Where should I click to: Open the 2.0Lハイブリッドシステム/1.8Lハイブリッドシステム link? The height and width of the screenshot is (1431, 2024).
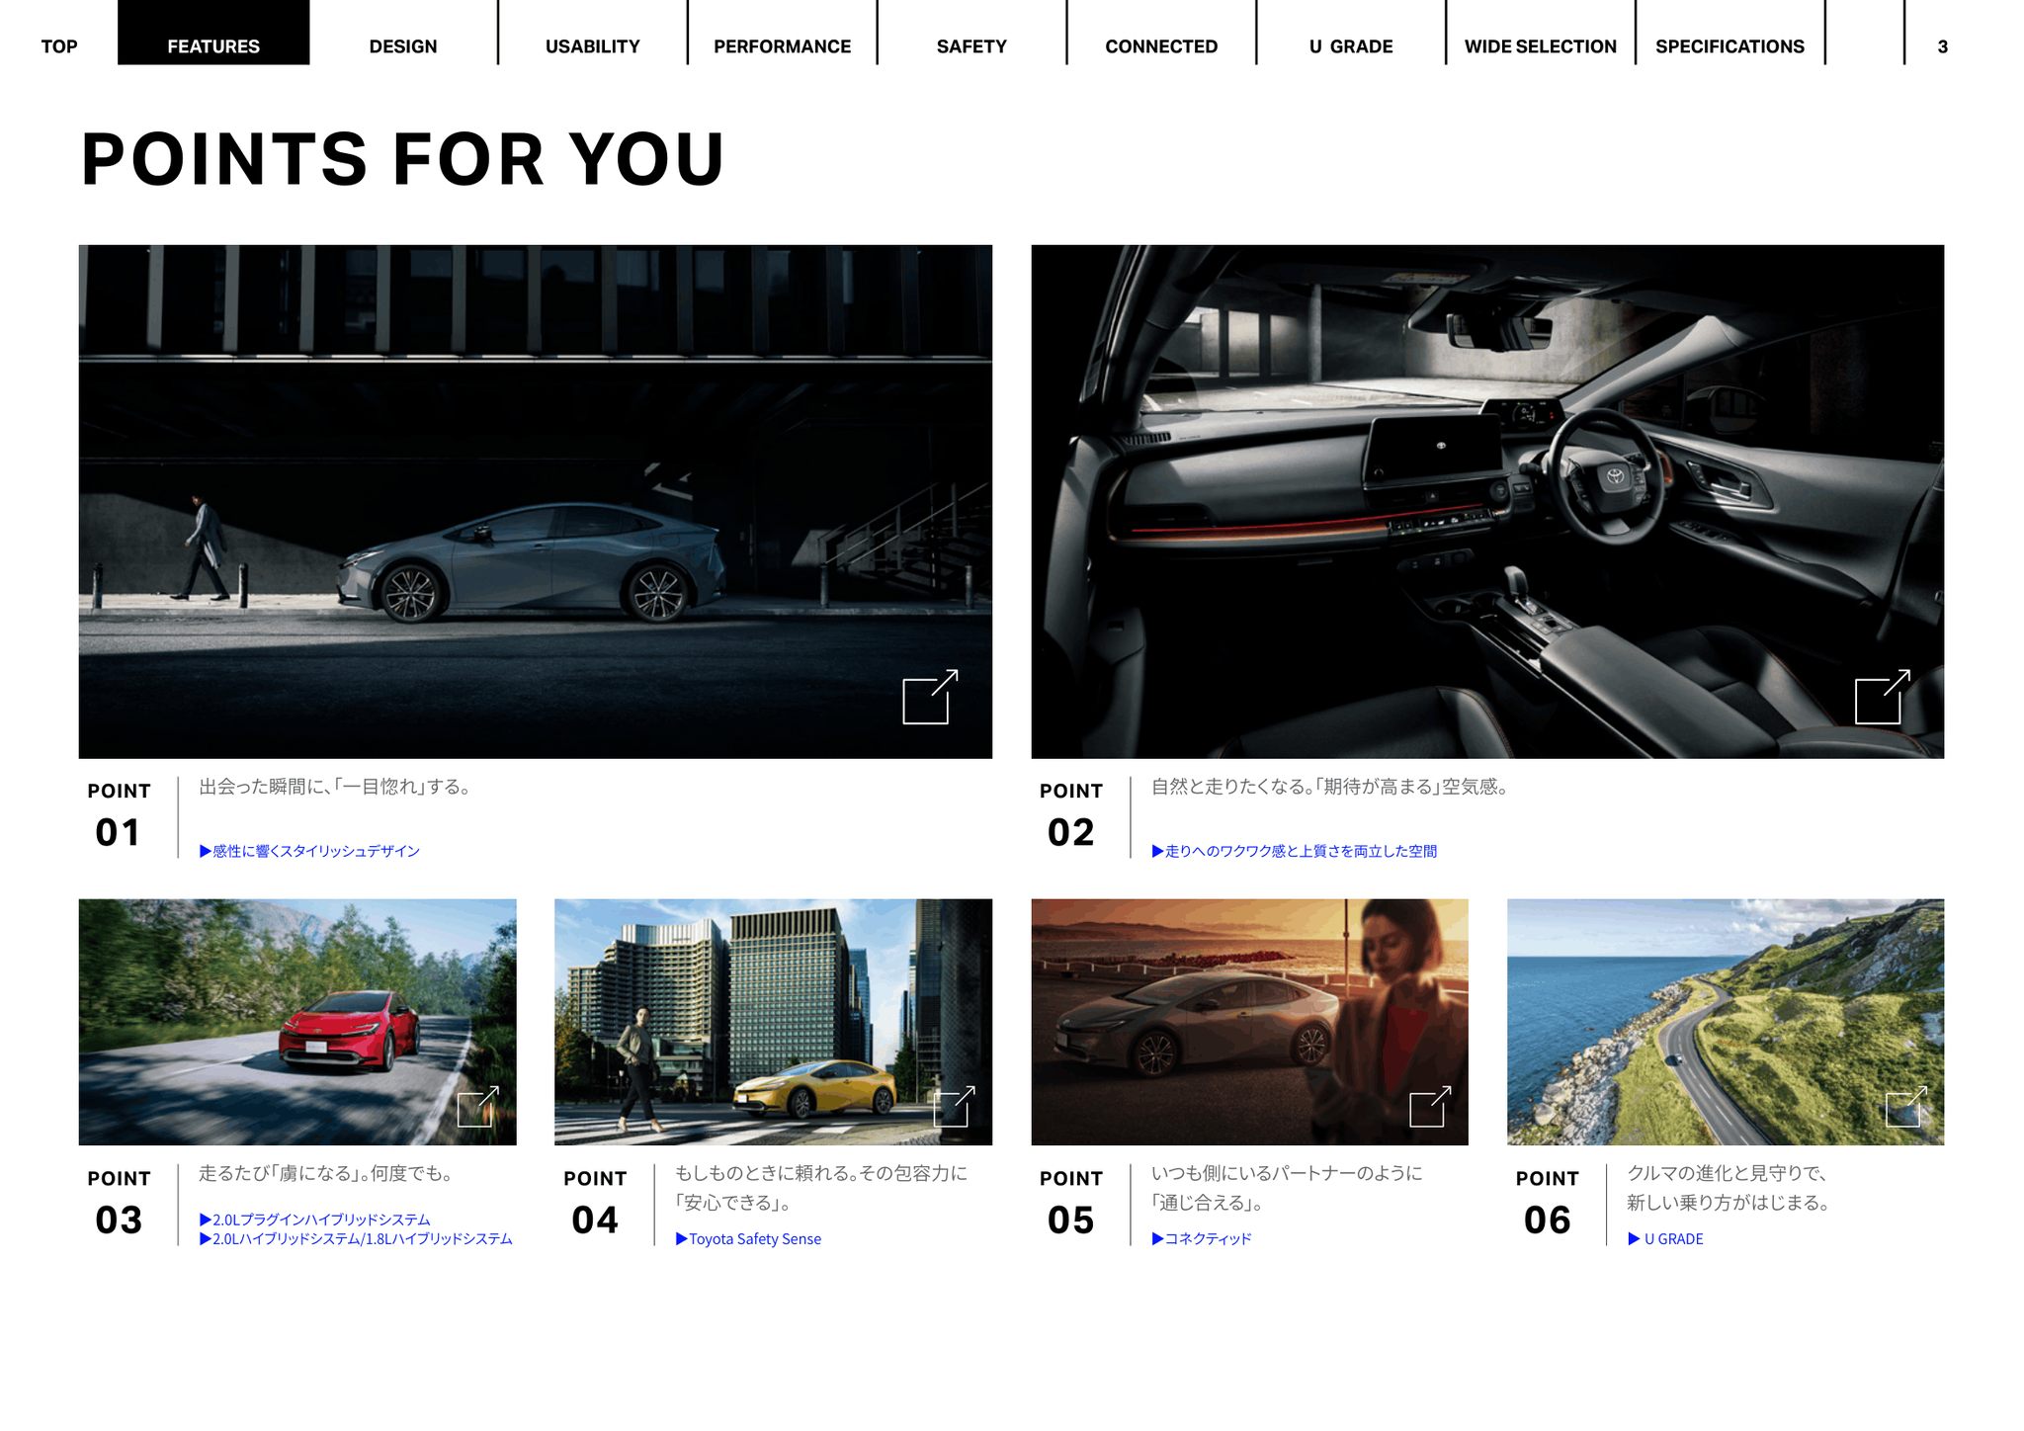[x=356, y=1238]
